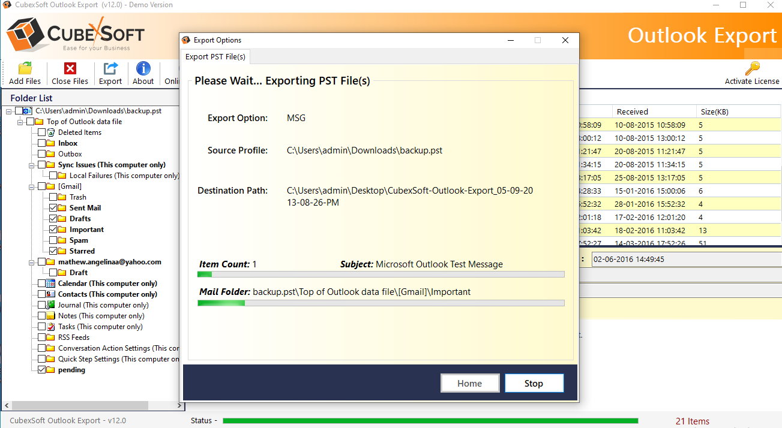Screen dimensions: 782x428
Task: Select the Local Failures tree item
Action: pyautogui.click(x=124, y=176)
